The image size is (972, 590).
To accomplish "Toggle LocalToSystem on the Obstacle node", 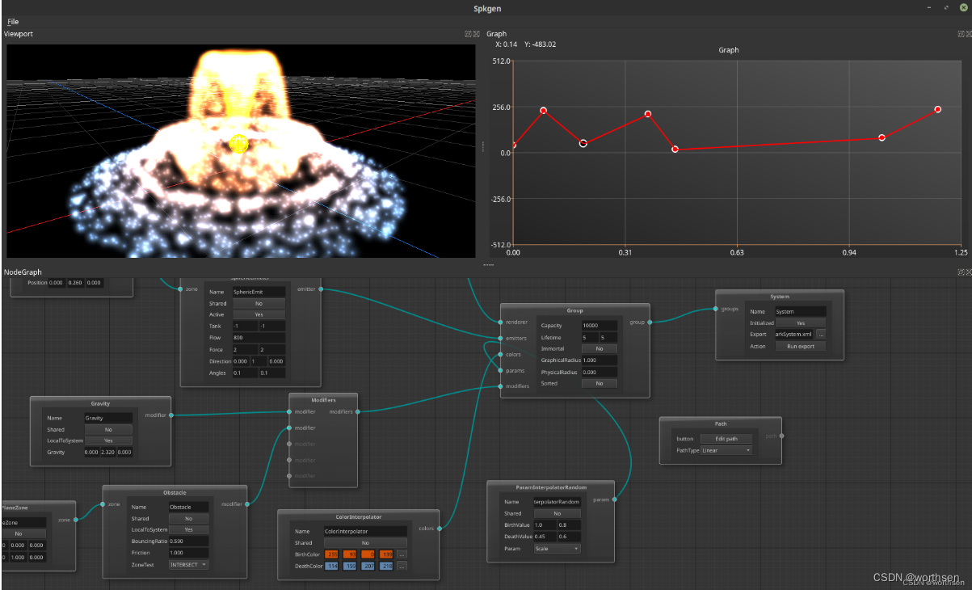I will pos(188,529).
